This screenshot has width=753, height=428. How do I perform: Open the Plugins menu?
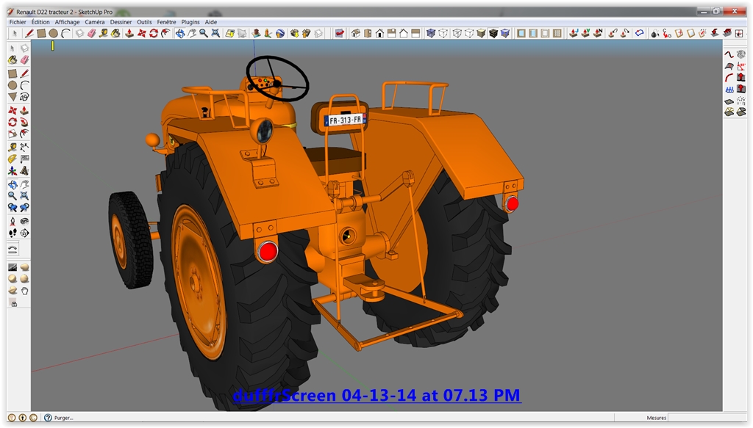point(190,22)
